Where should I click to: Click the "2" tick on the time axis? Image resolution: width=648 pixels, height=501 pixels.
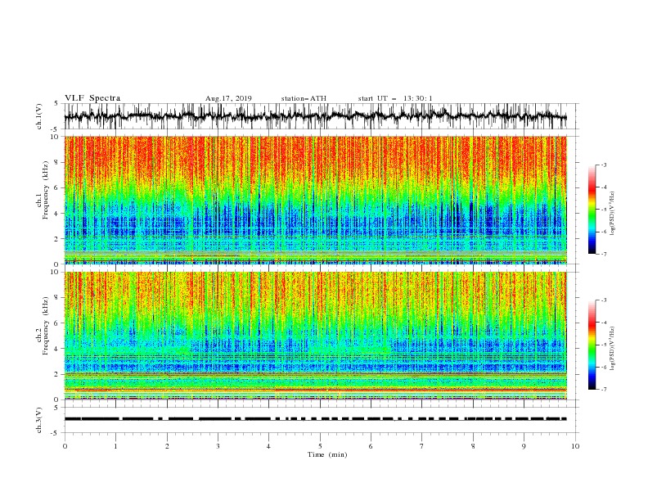click(167, 446)
